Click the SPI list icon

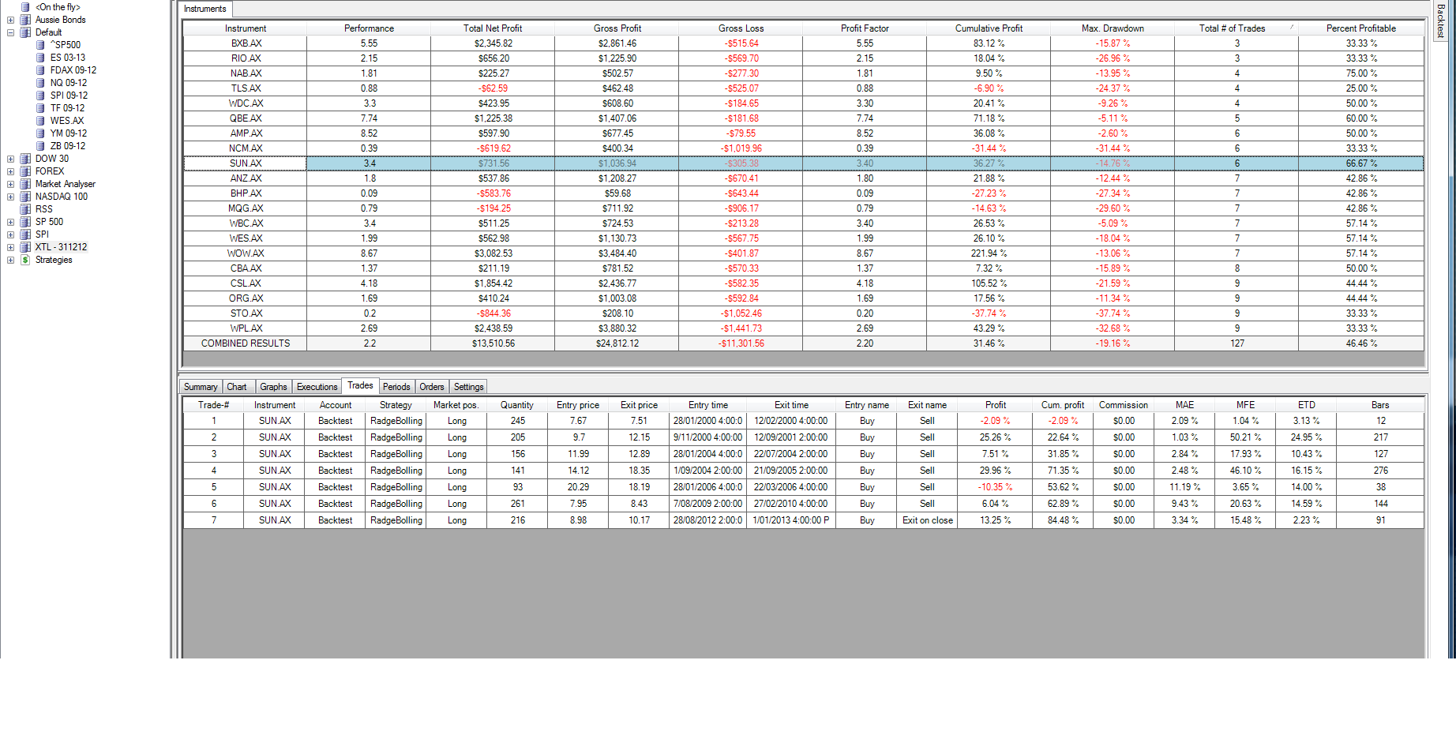point(25,234)
